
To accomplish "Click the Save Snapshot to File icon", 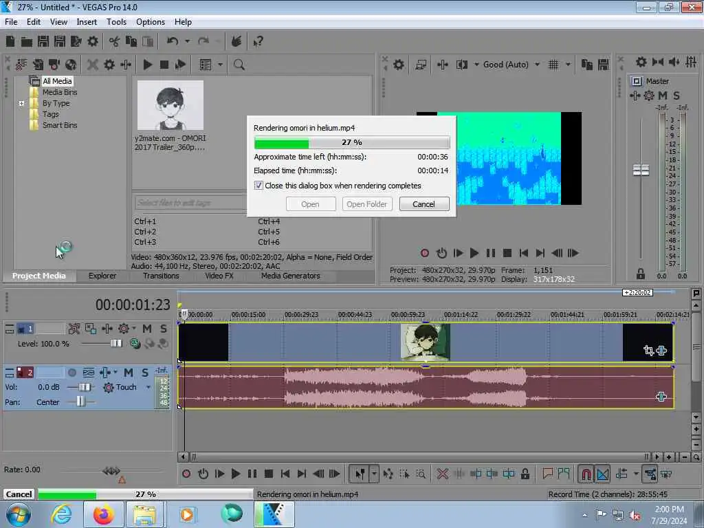I will [604, 65].
